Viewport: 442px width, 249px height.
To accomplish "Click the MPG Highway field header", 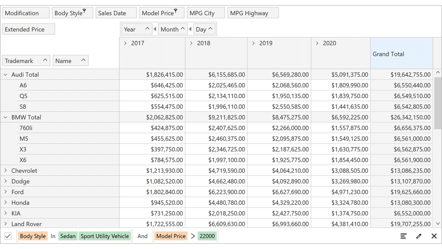I will tap(252, 13).
